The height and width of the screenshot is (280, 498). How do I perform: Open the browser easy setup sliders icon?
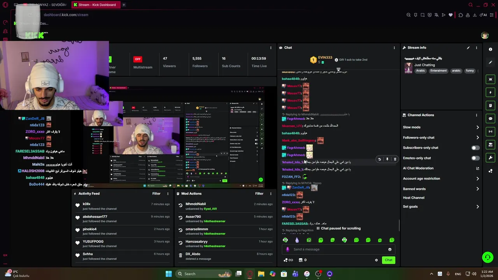tap(492, 15)
